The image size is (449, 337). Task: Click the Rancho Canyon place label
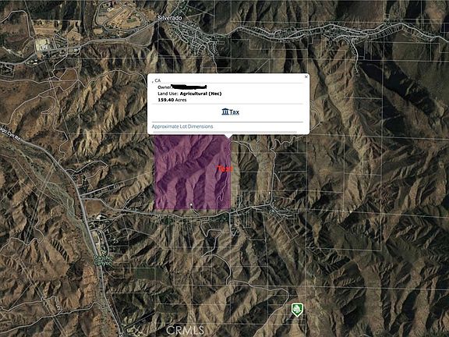[103, 261]
